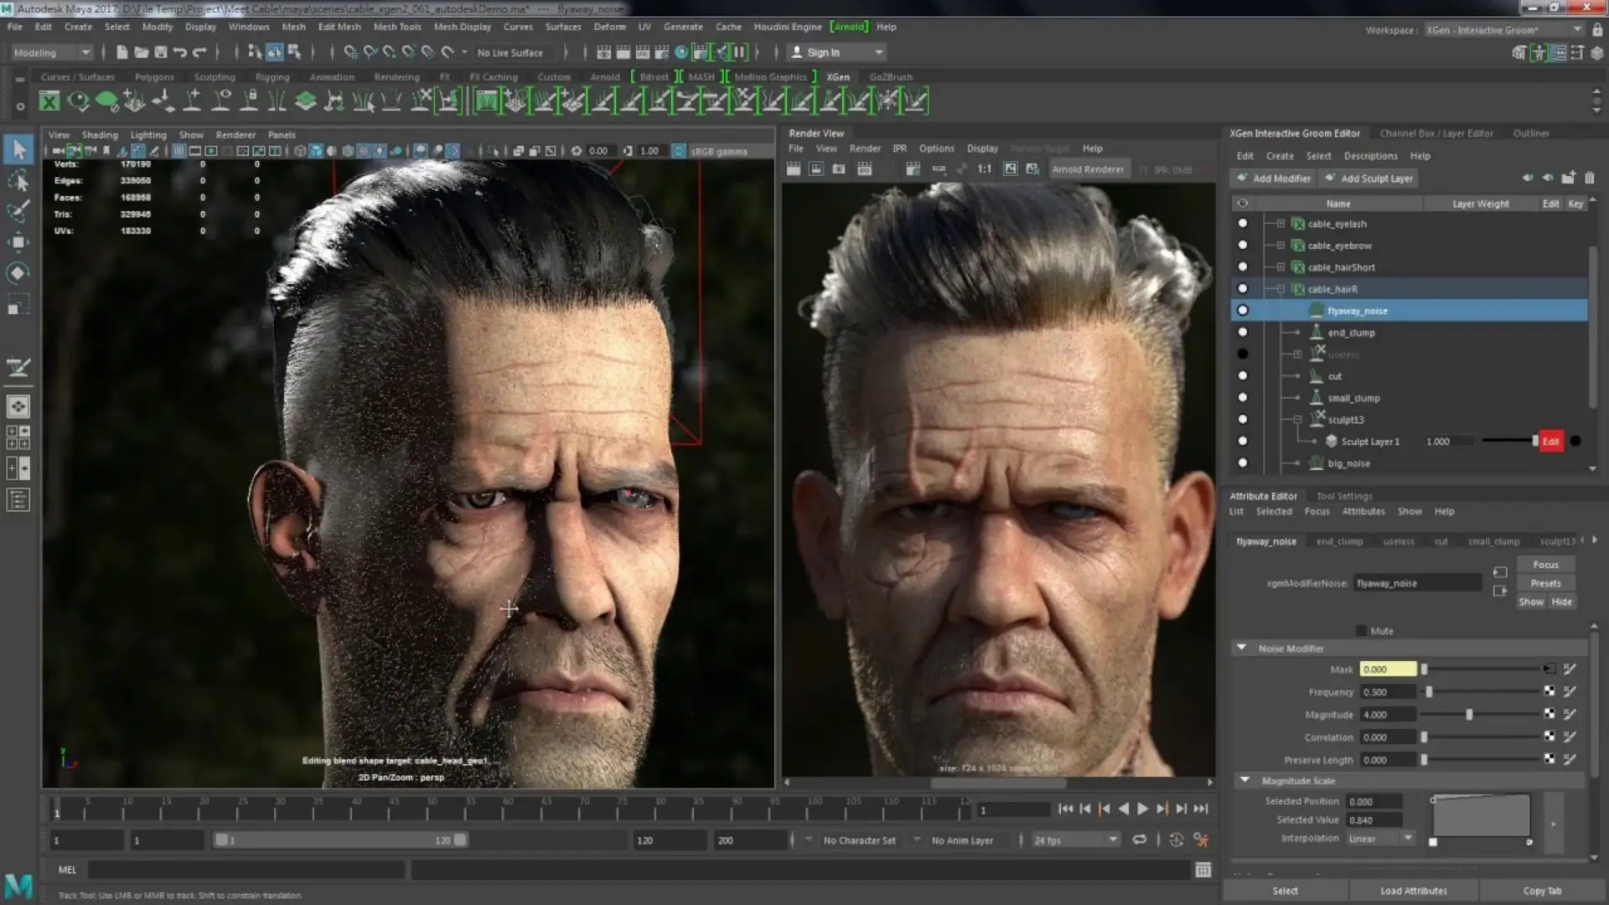Select the Move tool in the left toolbox
Screen dimensions: 1609x905
pos(18,242)
